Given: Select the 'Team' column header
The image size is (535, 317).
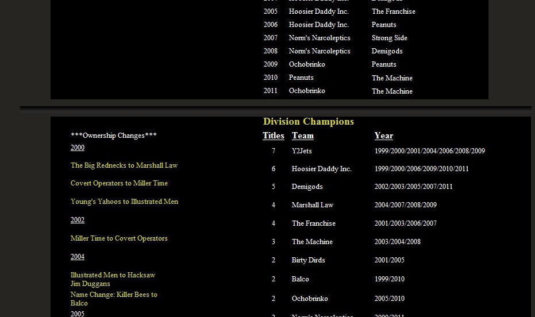Looking at the screenshot, I should tap(303, 136).
